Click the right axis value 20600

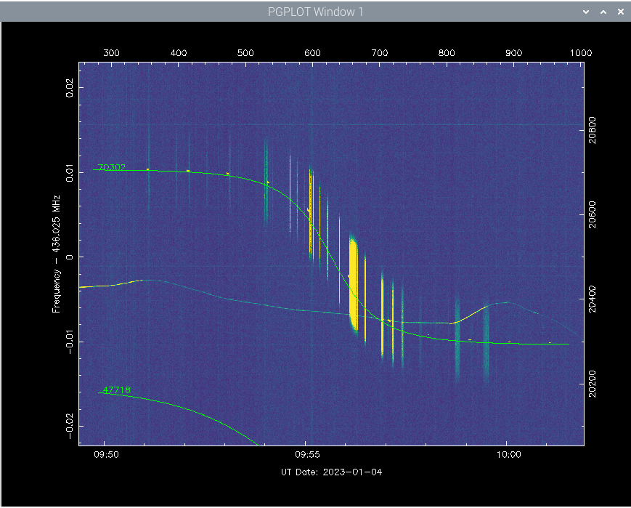pos(592,214)
